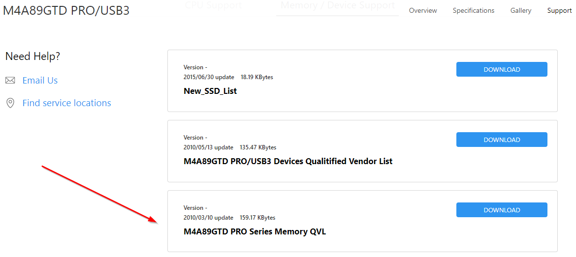Go to the Overview section
Image resolution: width=576 pixels, height=257 pixels.
point(423,10)
